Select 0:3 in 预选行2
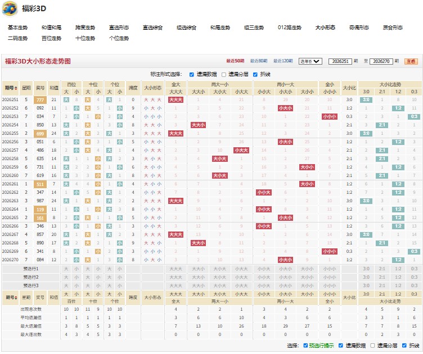Image resolution: width=423 pixels, height=354 pixels. pos(414,277)
